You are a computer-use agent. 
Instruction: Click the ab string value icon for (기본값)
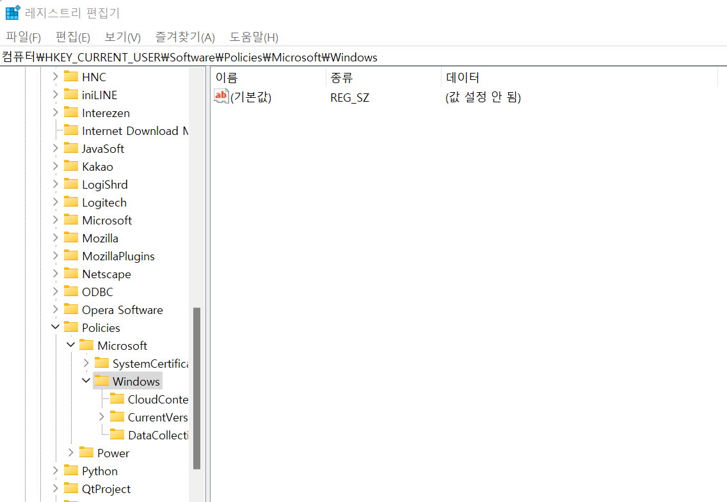click(x=221, y=97)
